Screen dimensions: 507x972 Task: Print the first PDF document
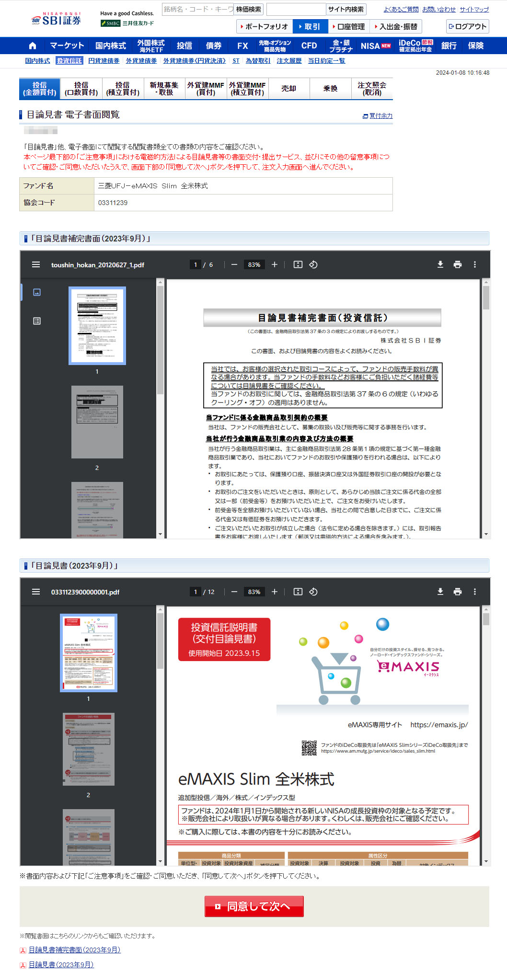(x=457, y=264)
